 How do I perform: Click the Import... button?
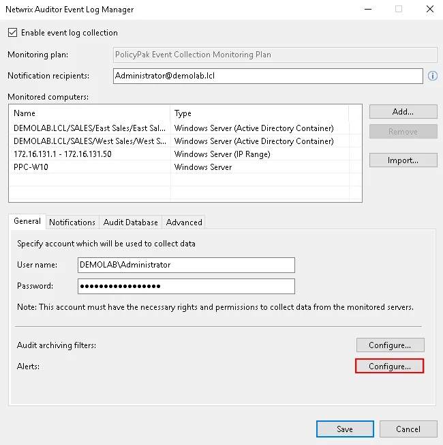(x=403, y=160)
